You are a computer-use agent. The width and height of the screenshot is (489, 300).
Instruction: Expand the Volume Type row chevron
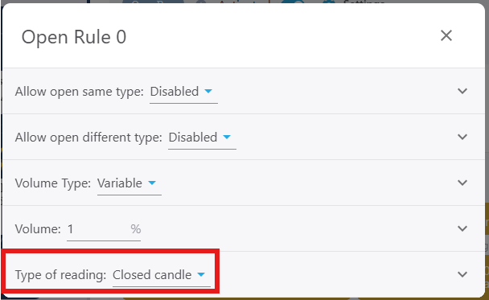(462, 183)
